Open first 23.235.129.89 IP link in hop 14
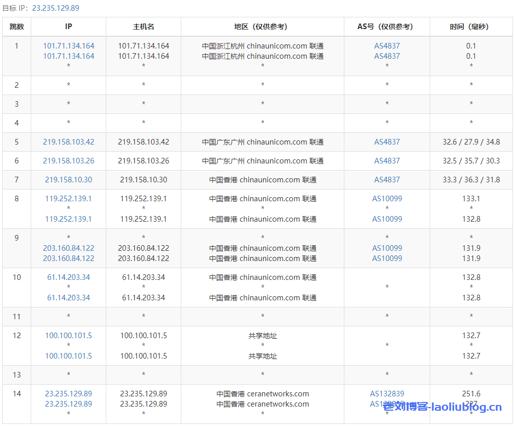515x426 pixels. point(68,394)
